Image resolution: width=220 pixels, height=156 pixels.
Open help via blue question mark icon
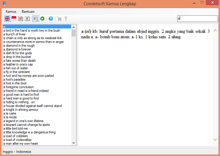coord(51,19)
